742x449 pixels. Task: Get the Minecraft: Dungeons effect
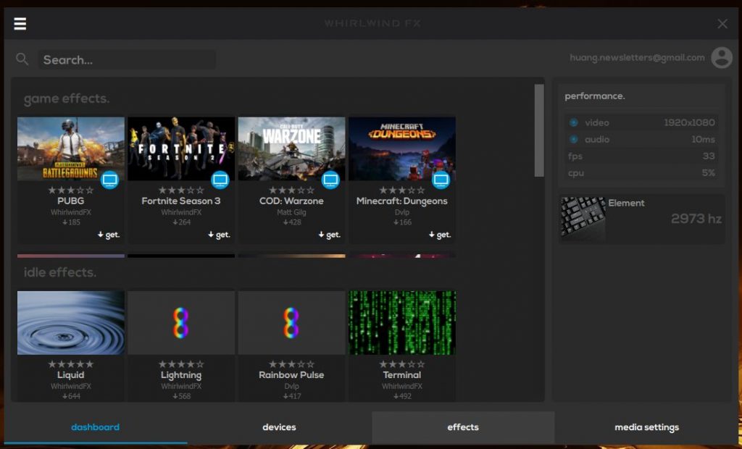click(440, 235)
